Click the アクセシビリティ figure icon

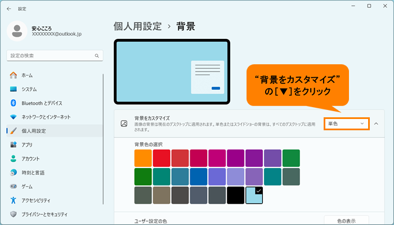click(14, 200)
